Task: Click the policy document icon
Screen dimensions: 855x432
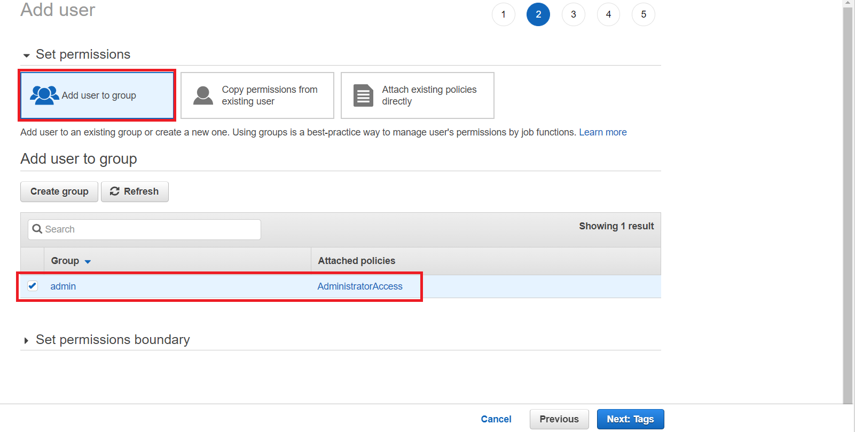Action: click(x=363, y=95)
